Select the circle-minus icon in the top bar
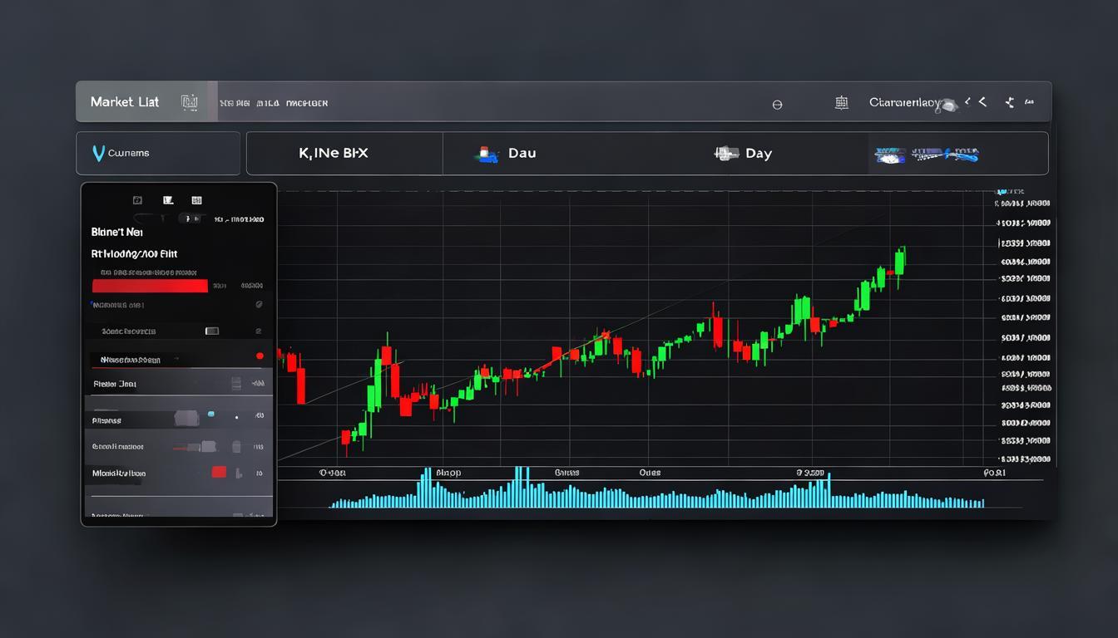 tap(776, 104)
